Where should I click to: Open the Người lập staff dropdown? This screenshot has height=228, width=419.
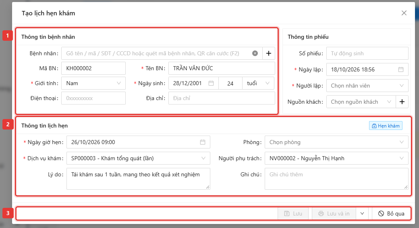pyautogui.click(x=367, y=86)
